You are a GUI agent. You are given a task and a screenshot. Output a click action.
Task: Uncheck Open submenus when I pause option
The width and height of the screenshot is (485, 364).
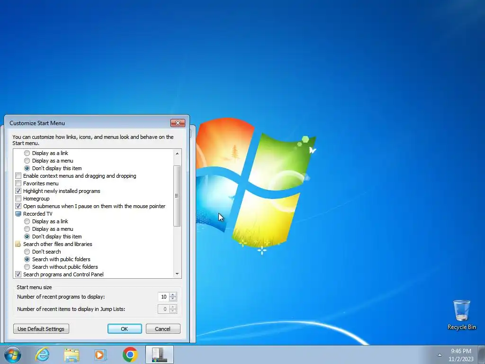click(18, 206)
